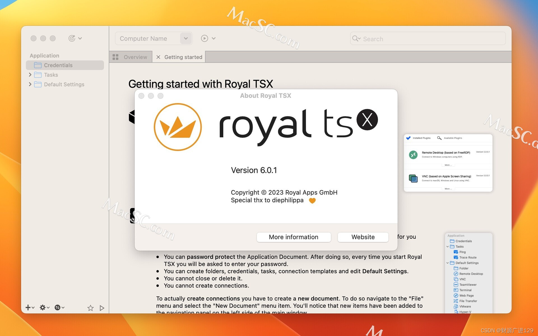The width and height of the screenshot is (538, 336).
Task: Click the TeamViewer icon in thumbnail
Action: point(456,285)
